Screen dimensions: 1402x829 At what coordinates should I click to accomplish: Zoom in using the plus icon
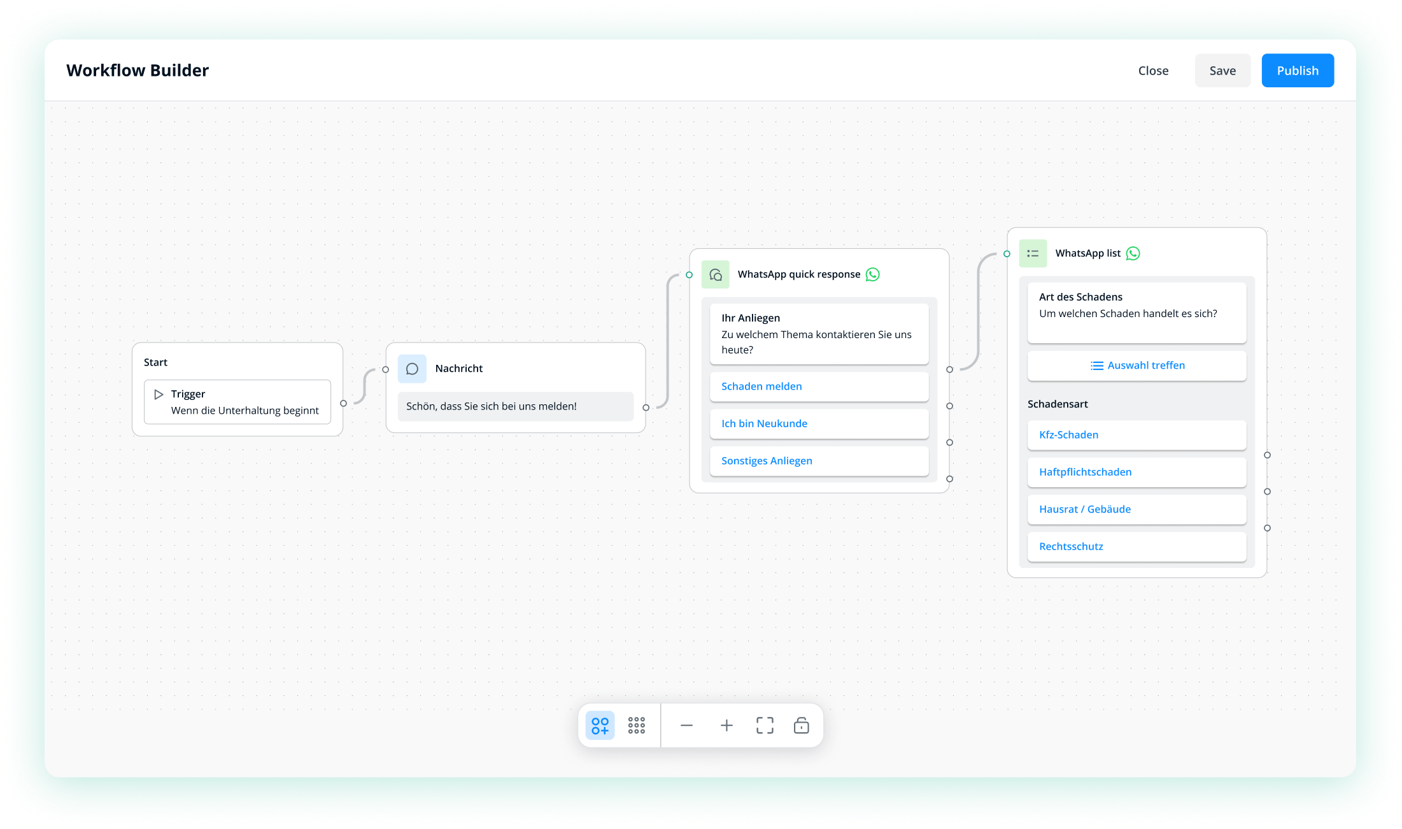point(726,725)
